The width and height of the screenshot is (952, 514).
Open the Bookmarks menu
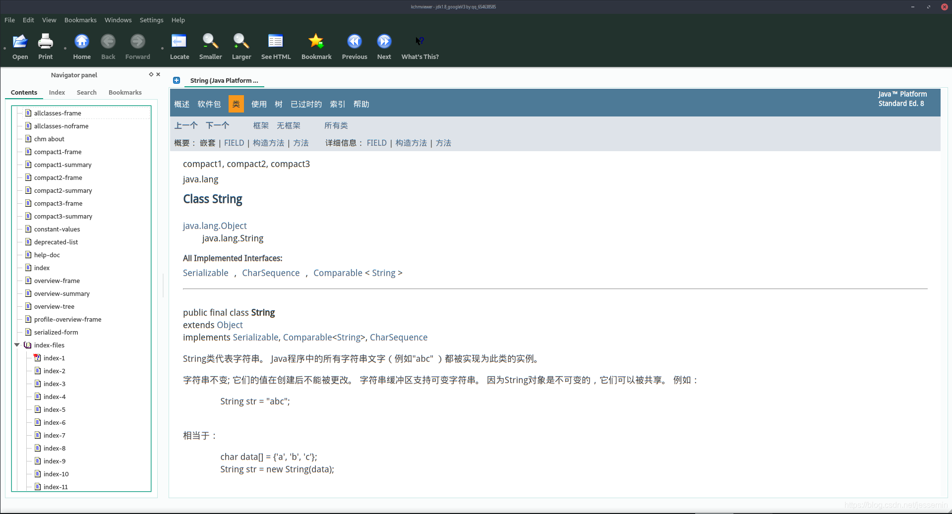point(80,20)
